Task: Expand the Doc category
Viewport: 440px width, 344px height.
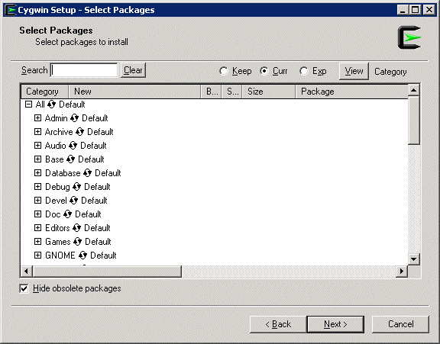Action: 37,214
